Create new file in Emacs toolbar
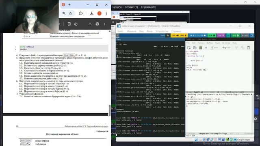260x146 pixels. tap(189, 48)
